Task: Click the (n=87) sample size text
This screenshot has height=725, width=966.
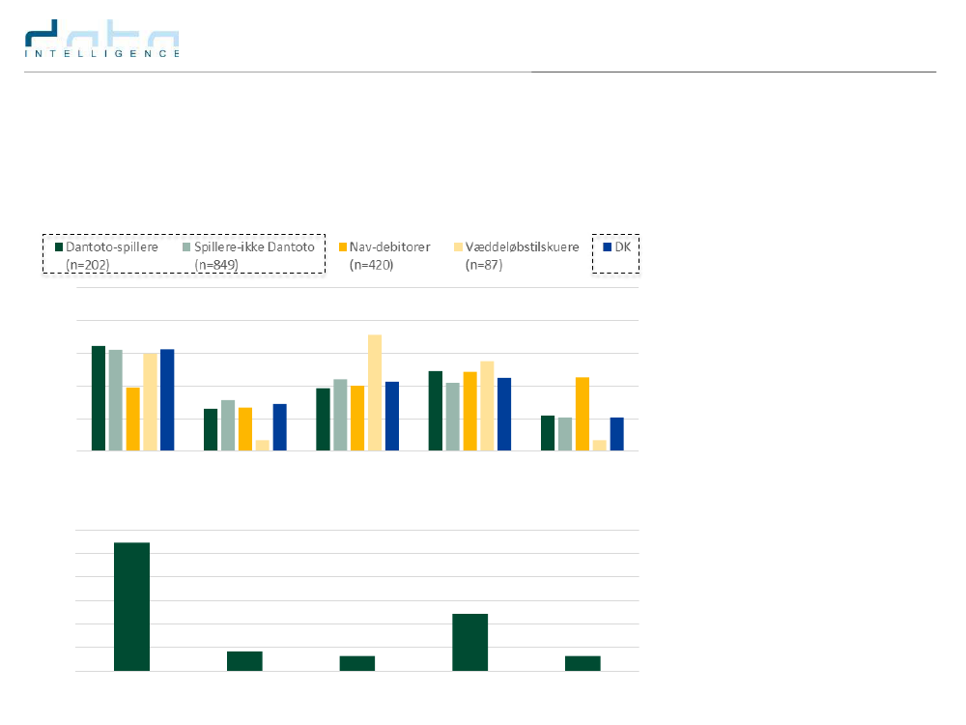Action: point(484,264)
